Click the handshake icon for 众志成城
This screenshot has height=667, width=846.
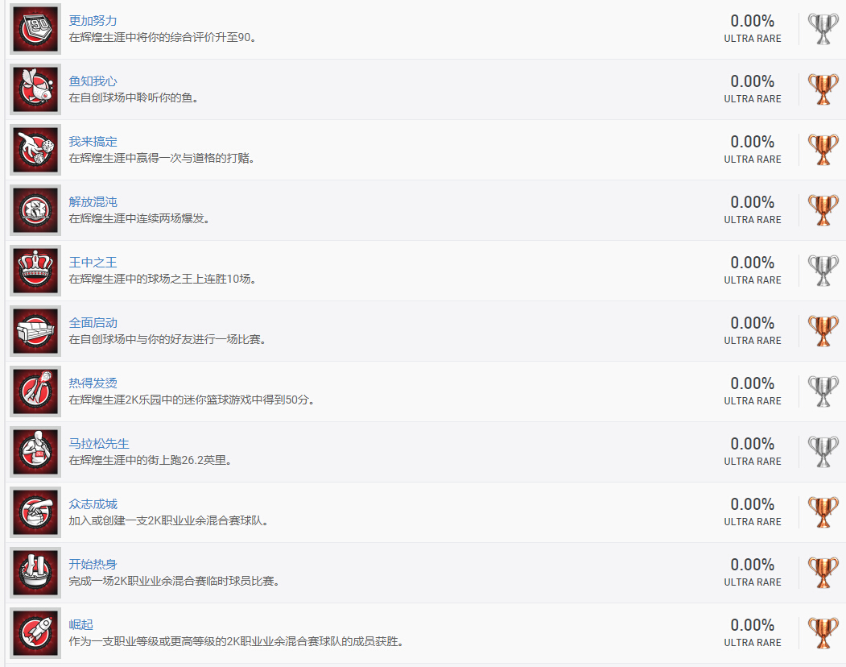pyautogui.click(x=35, y=512)
